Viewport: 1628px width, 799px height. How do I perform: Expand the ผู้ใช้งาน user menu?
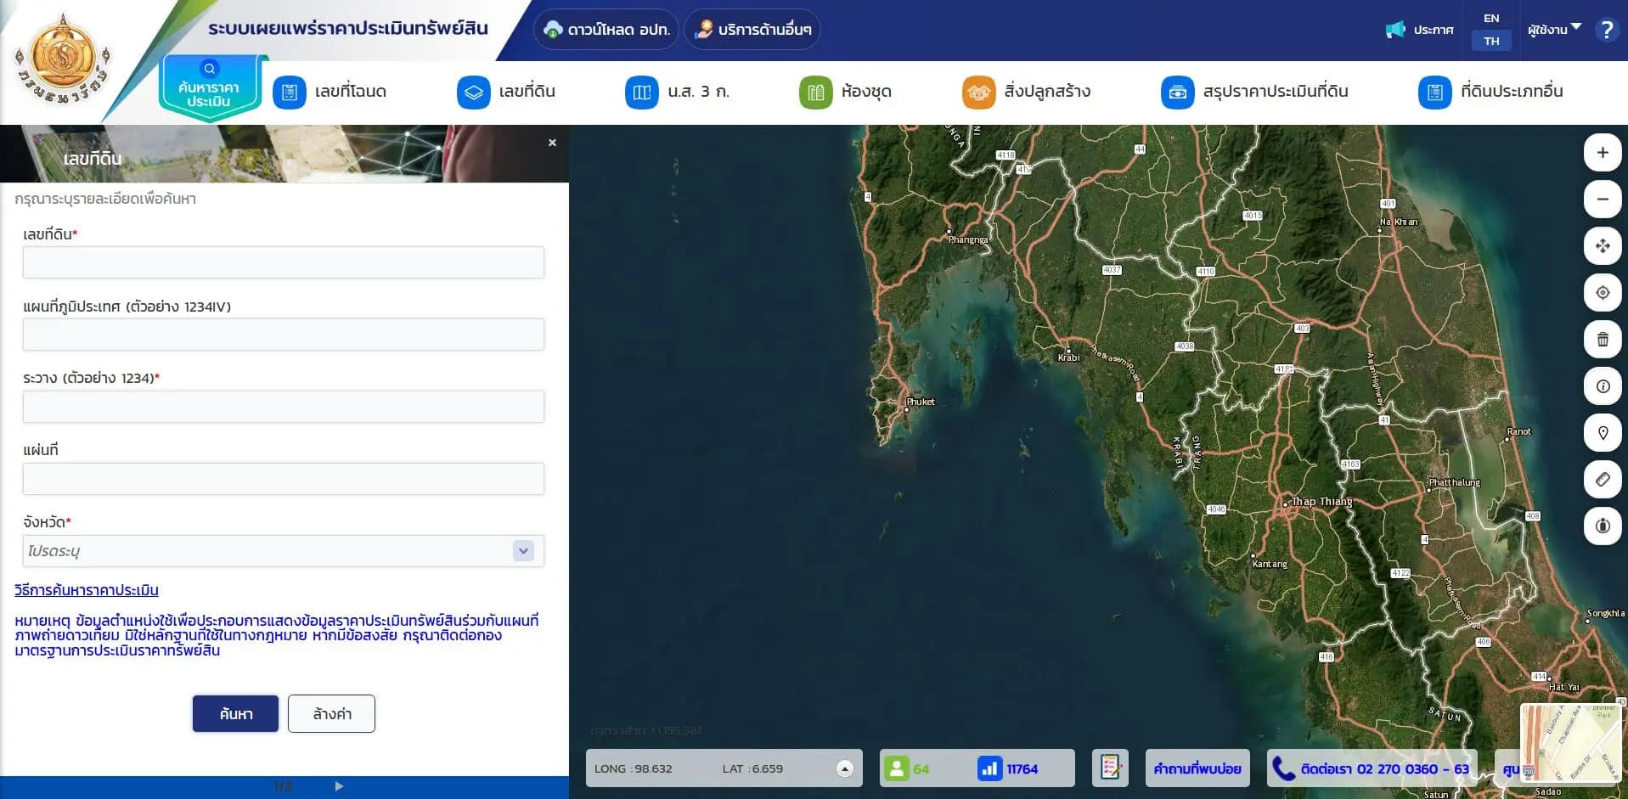pyautogui.click(x=1553, y=29)
